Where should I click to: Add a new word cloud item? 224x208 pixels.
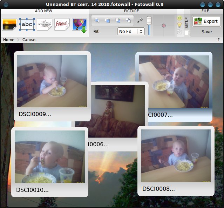[x=45, y=24]
